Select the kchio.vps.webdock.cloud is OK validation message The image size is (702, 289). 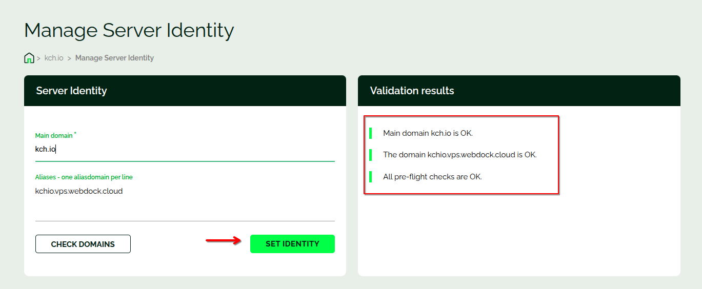(459, 155)
